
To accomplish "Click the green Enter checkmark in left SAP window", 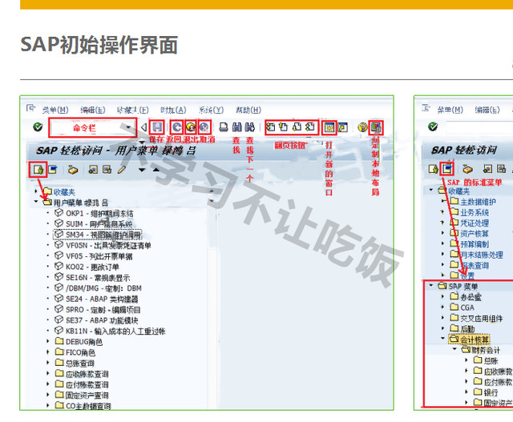I will point(38,127).
